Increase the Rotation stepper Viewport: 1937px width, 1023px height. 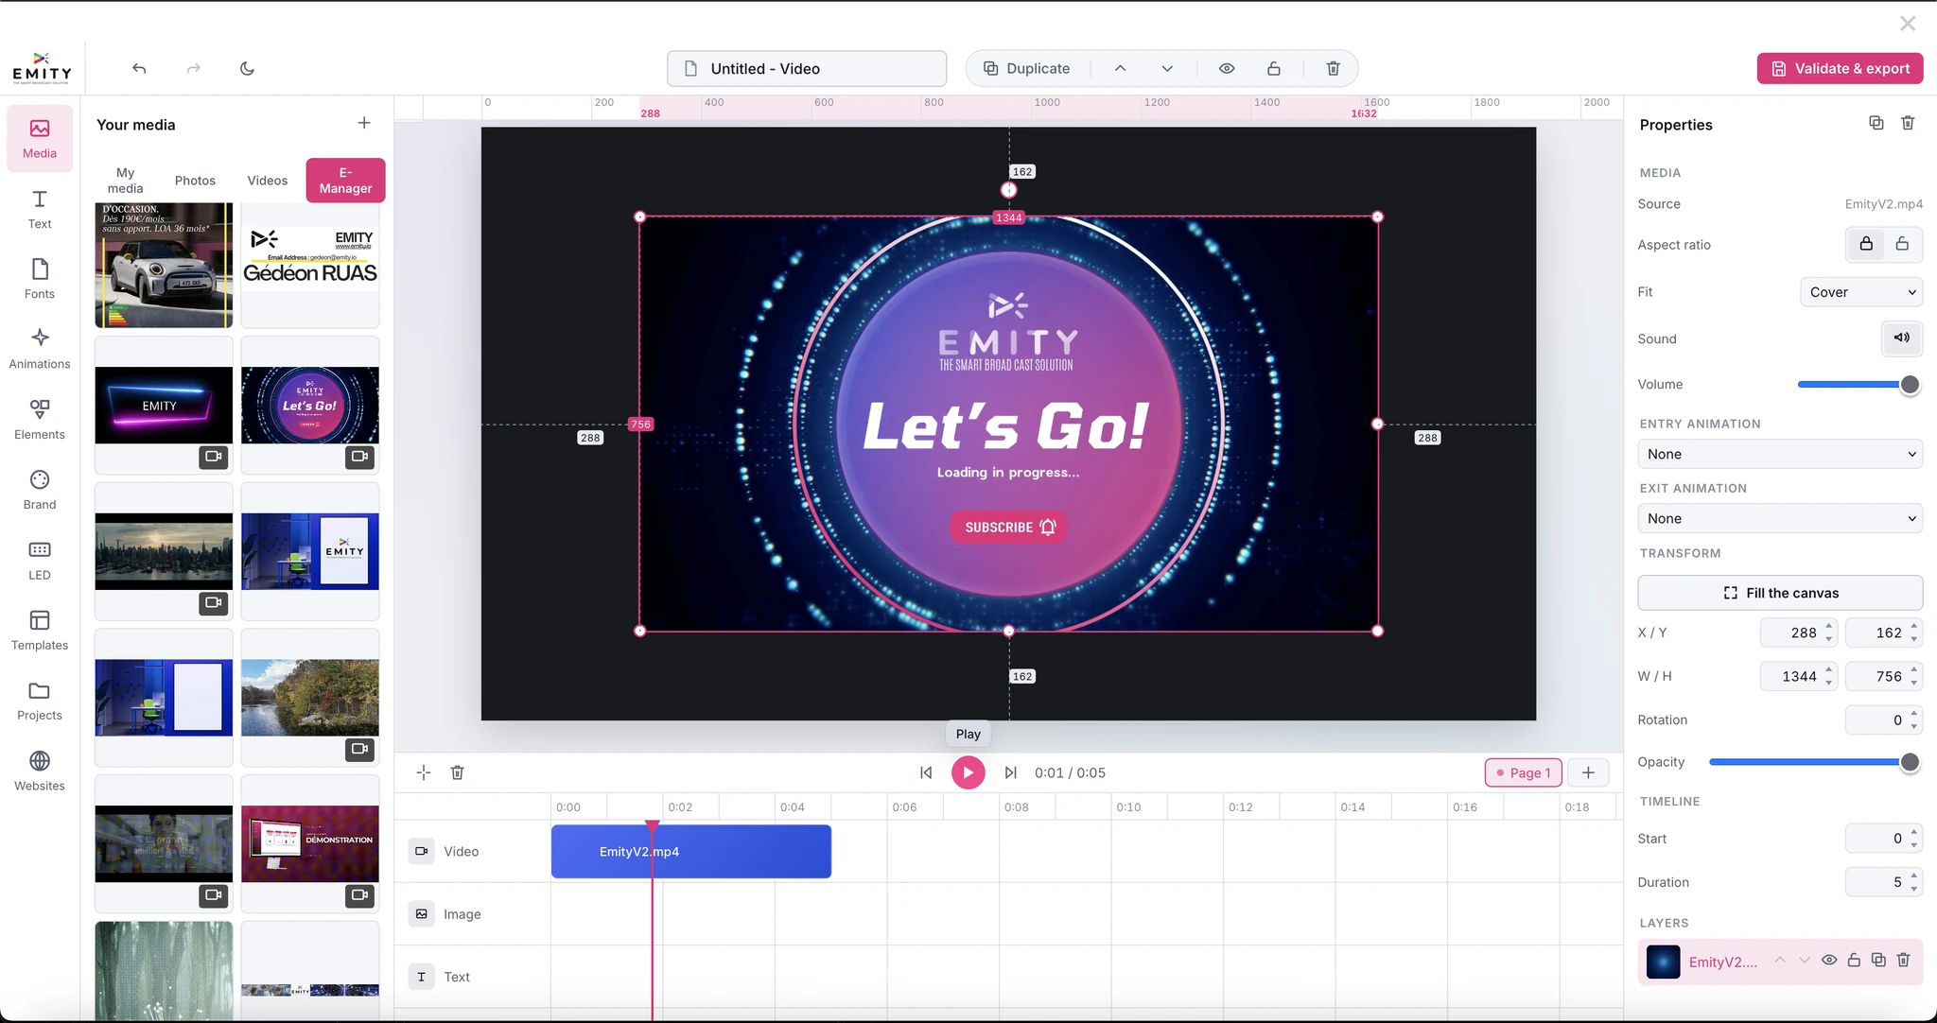pyautogui.click(x=1913, y=713)
